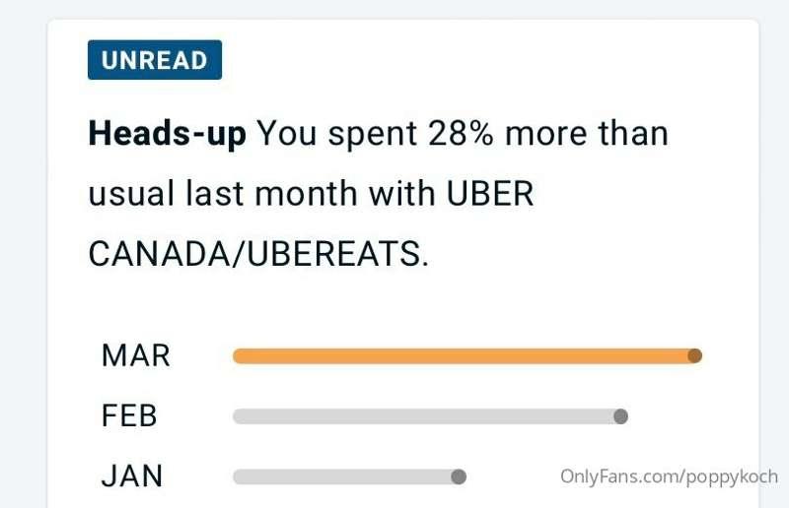Click 'more than' in the first line
Viewport: 789px width, 508px height.
click(587, 133)
